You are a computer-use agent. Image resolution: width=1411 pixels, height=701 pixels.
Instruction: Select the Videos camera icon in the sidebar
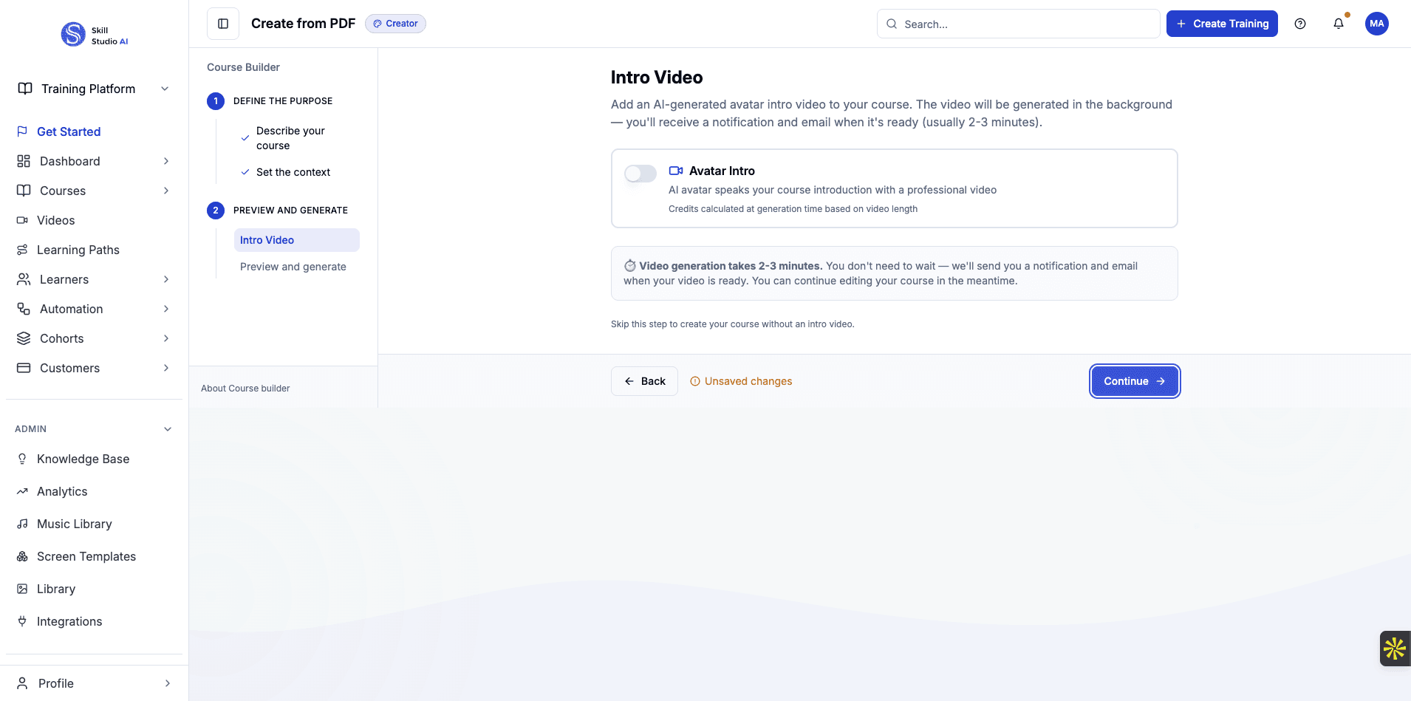click(x=23, y=220)
